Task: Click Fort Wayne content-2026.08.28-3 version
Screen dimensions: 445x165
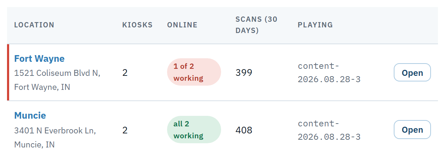Action: (x=329, y=73)
